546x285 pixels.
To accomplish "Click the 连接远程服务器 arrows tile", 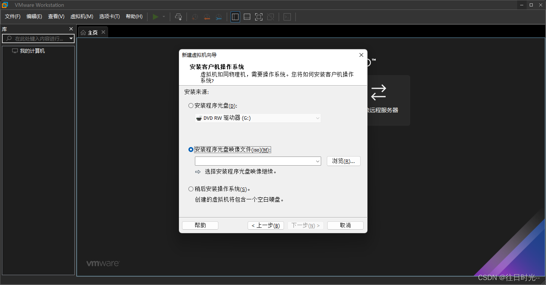I will [x=378, y=92].
